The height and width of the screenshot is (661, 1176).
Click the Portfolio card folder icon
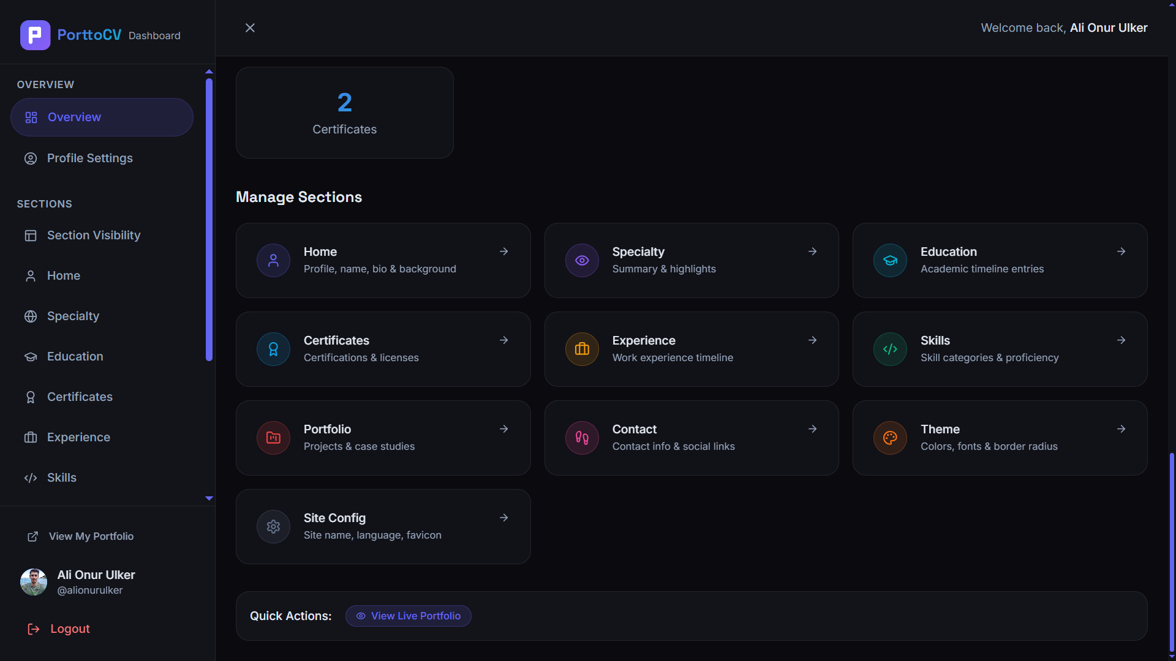(273, 438)
